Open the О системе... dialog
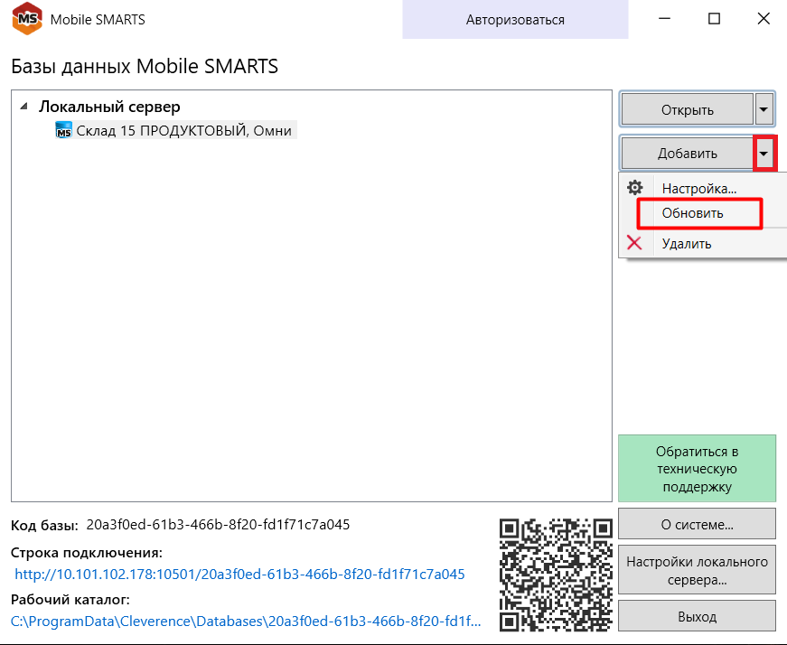Viewport: 787px width, 645px height. click(x=697, y=524)
